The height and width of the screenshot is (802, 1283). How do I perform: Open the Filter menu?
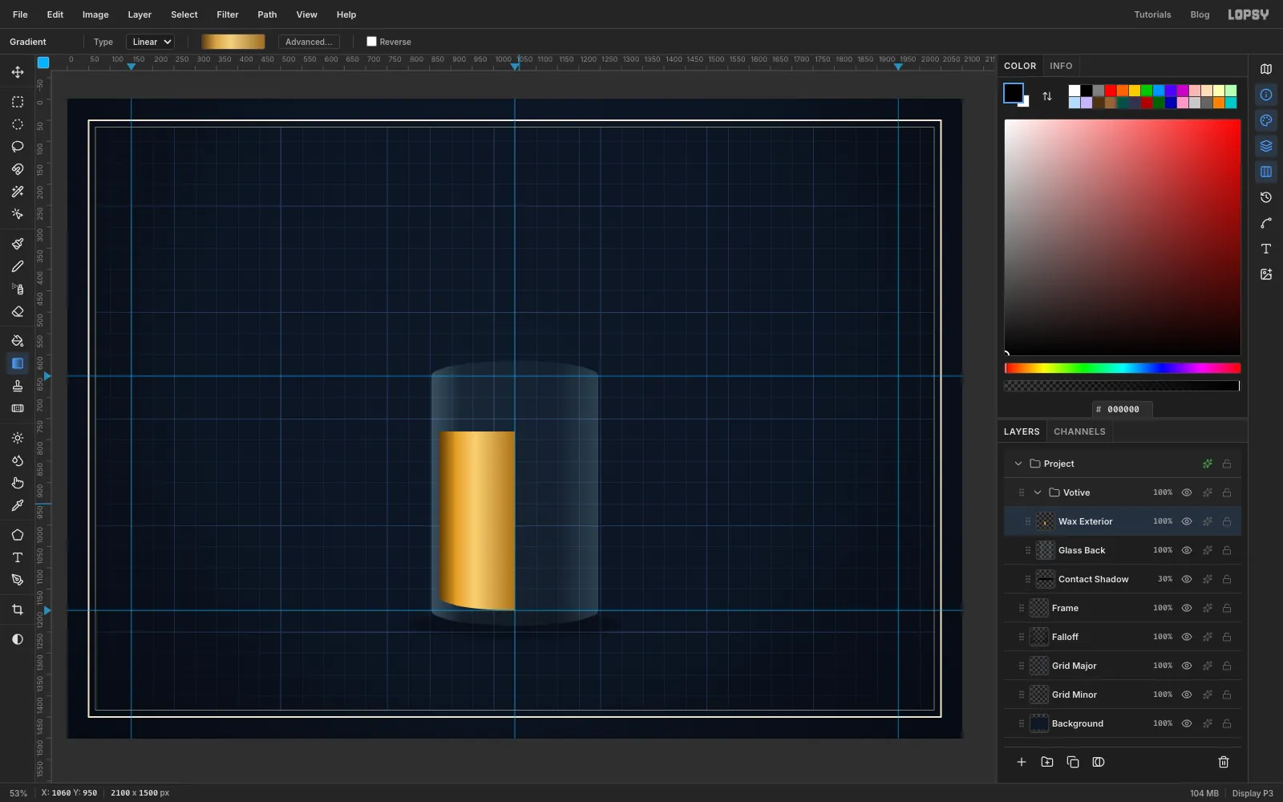[228, 14]
